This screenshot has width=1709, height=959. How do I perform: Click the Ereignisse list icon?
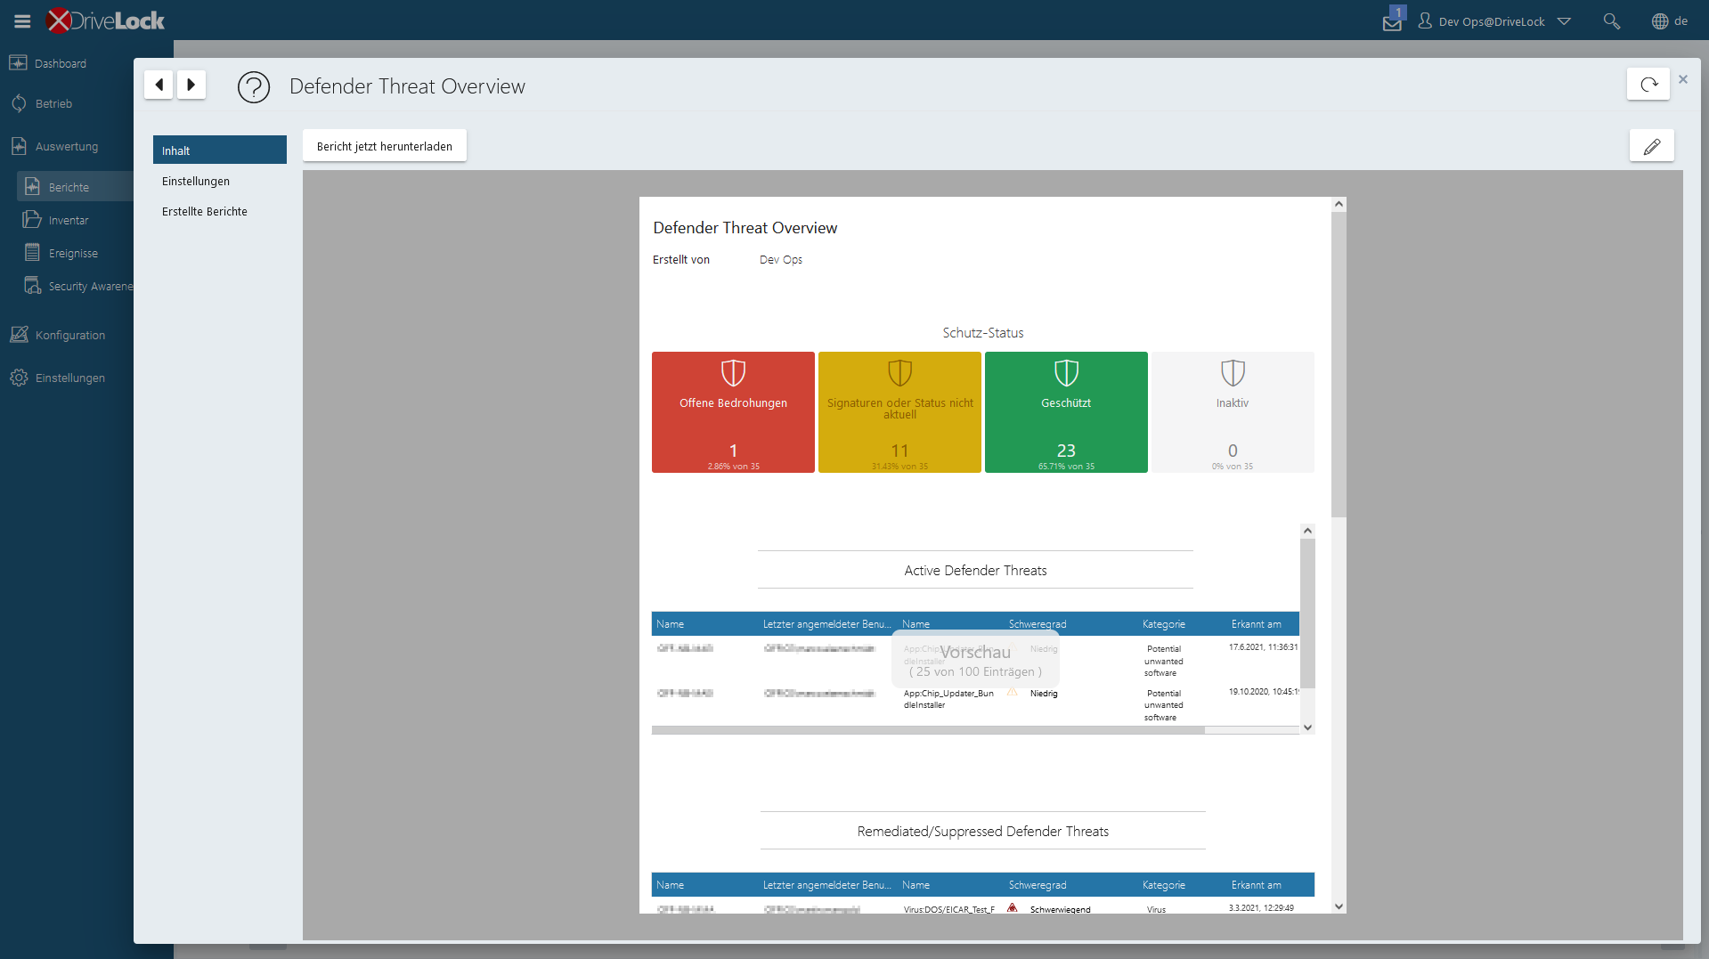click(x=32, y=252)
